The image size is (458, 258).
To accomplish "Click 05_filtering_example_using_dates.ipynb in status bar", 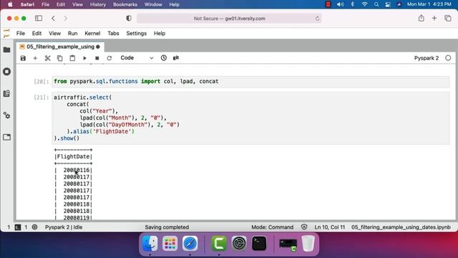I will click(401, 227).
